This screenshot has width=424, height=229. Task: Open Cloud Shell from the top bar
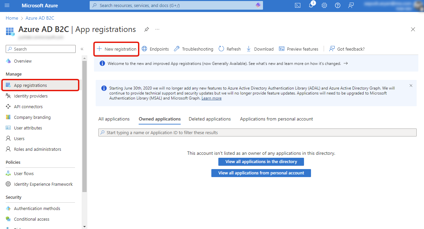tap(297, 5)
